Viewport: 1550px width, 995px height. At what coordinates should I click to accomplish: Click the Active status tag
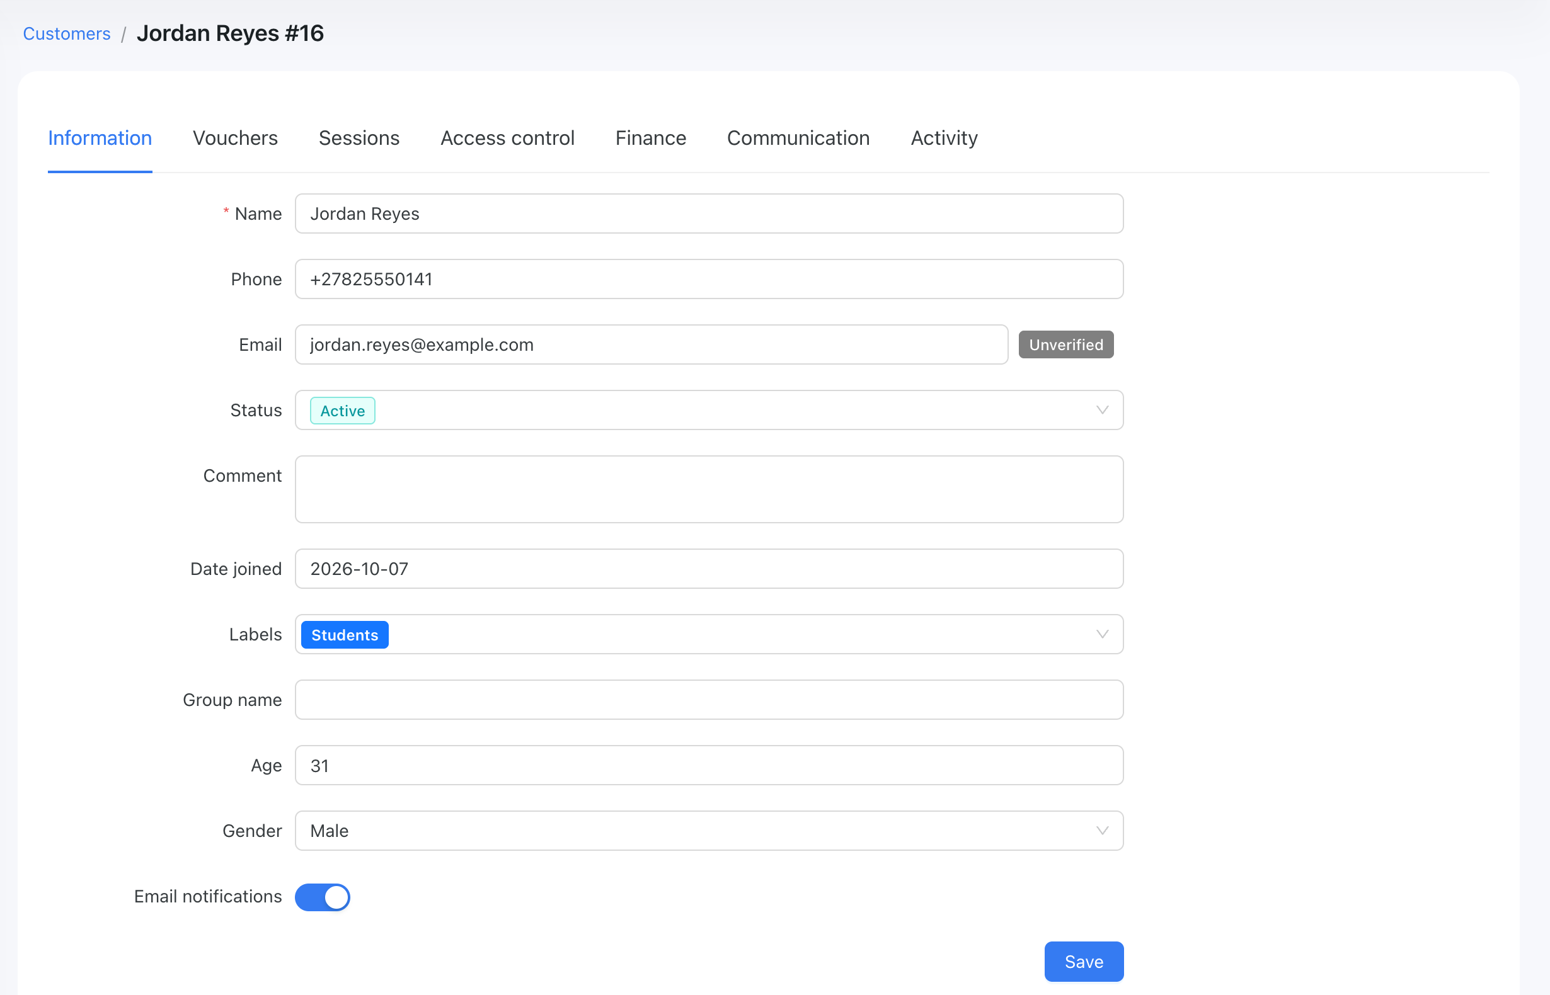point(343,411)
